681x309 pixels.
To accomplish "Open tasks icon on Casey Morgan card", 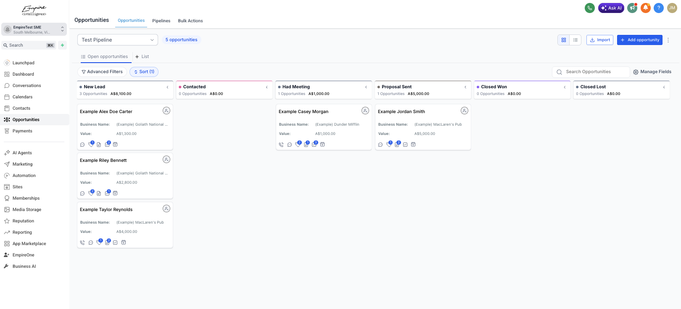I will point(314,145).
